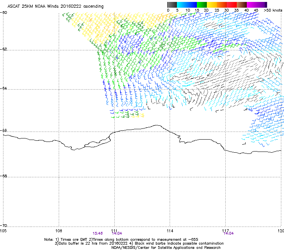Click the 114 longitude label
284x250 pixels.
tap(170, 231)
